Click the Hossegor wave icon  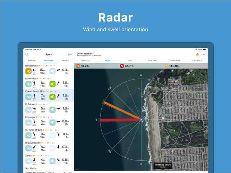52,123
